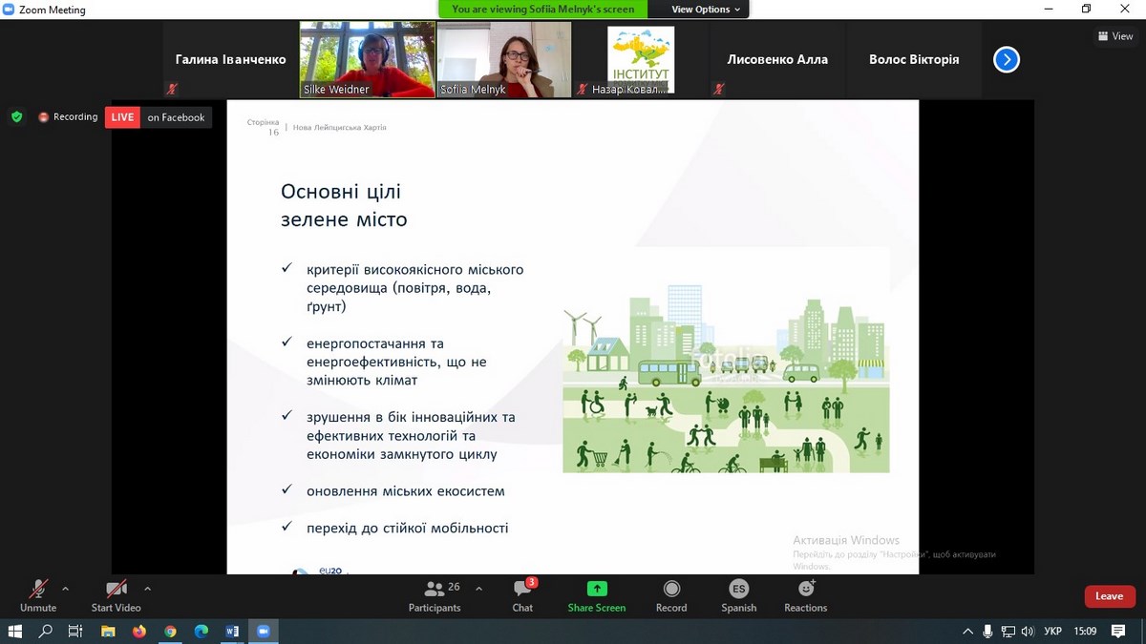The width and height of the screenshot is (1146, 644).
Task: Expand video options arrow next to Start Video
Action: (x=146, y=589)
